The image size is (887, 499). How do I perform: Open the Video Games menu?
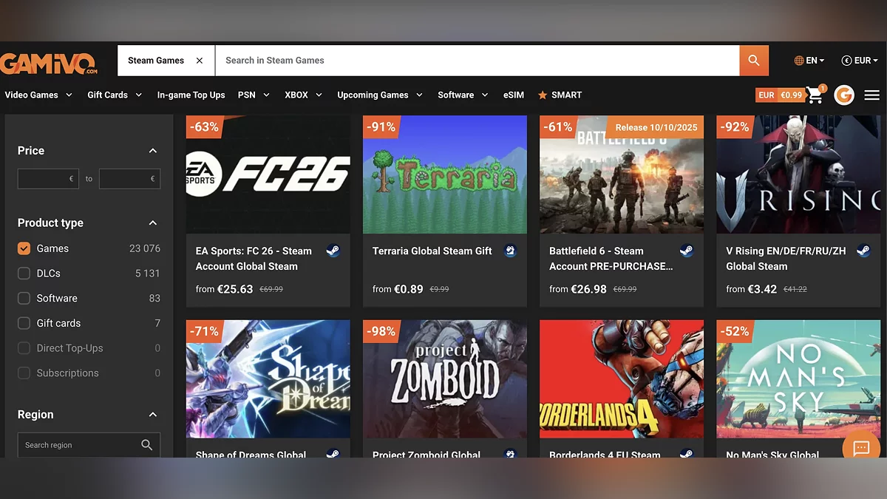pyautogui.click(x=38, y=95)
